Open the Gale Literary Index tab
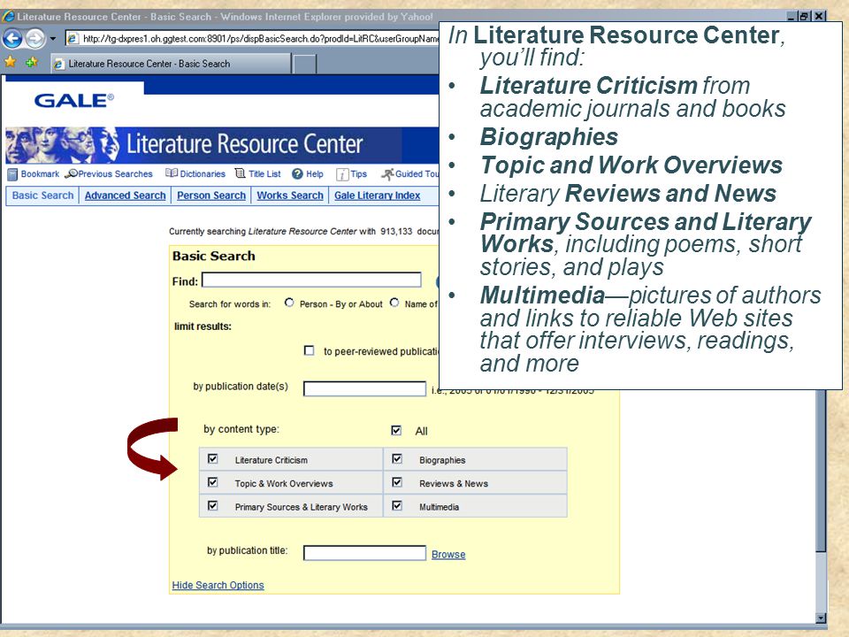Image resolution: width=849 pixels, height=637 pixels. 377,196
